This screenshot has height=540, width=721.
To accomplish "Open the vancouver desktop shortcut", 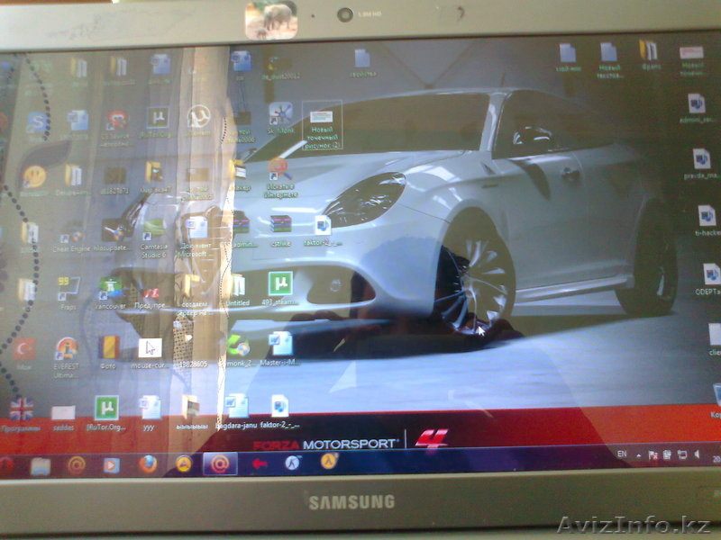I will (110, 288).
